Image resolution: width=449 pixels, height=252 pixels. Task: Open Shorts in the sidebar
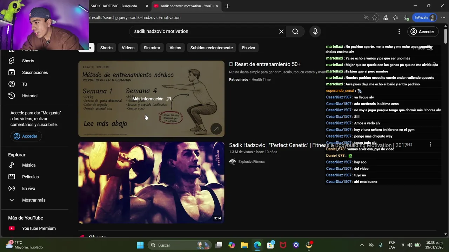[x=28, y=61]
